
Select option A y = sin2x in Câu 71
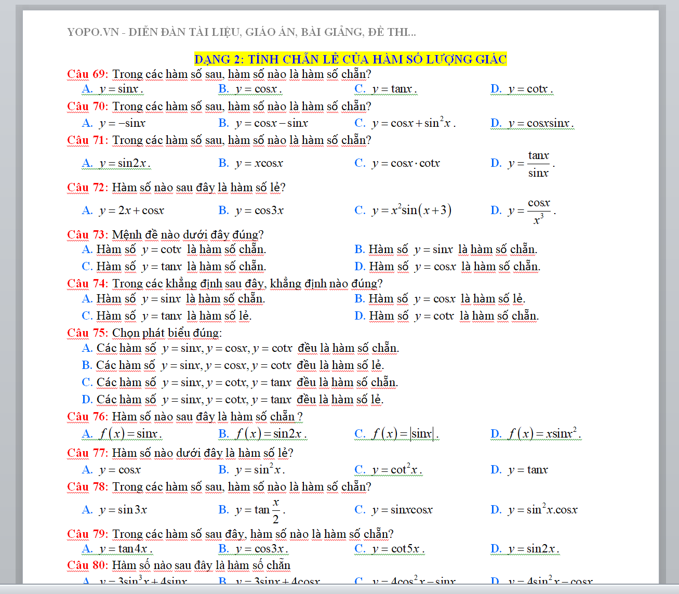(116, 163)
